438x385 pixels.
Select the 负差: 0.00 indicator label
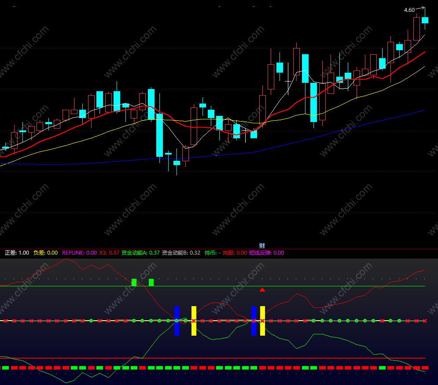click(45, 253)
